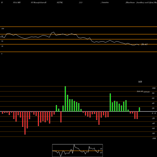
Task: Click the 30 level label on RSI axis
Action: [x=2, y=46]
